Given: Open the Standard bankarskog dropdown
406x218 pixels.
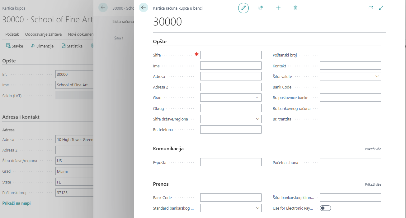Looking at the screenshot, I should click(x=257, y=208).
